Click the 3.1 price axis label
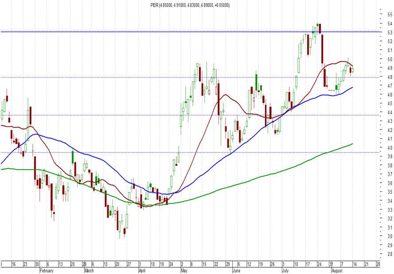Viewport: 394px width, 274px height. 390,228
